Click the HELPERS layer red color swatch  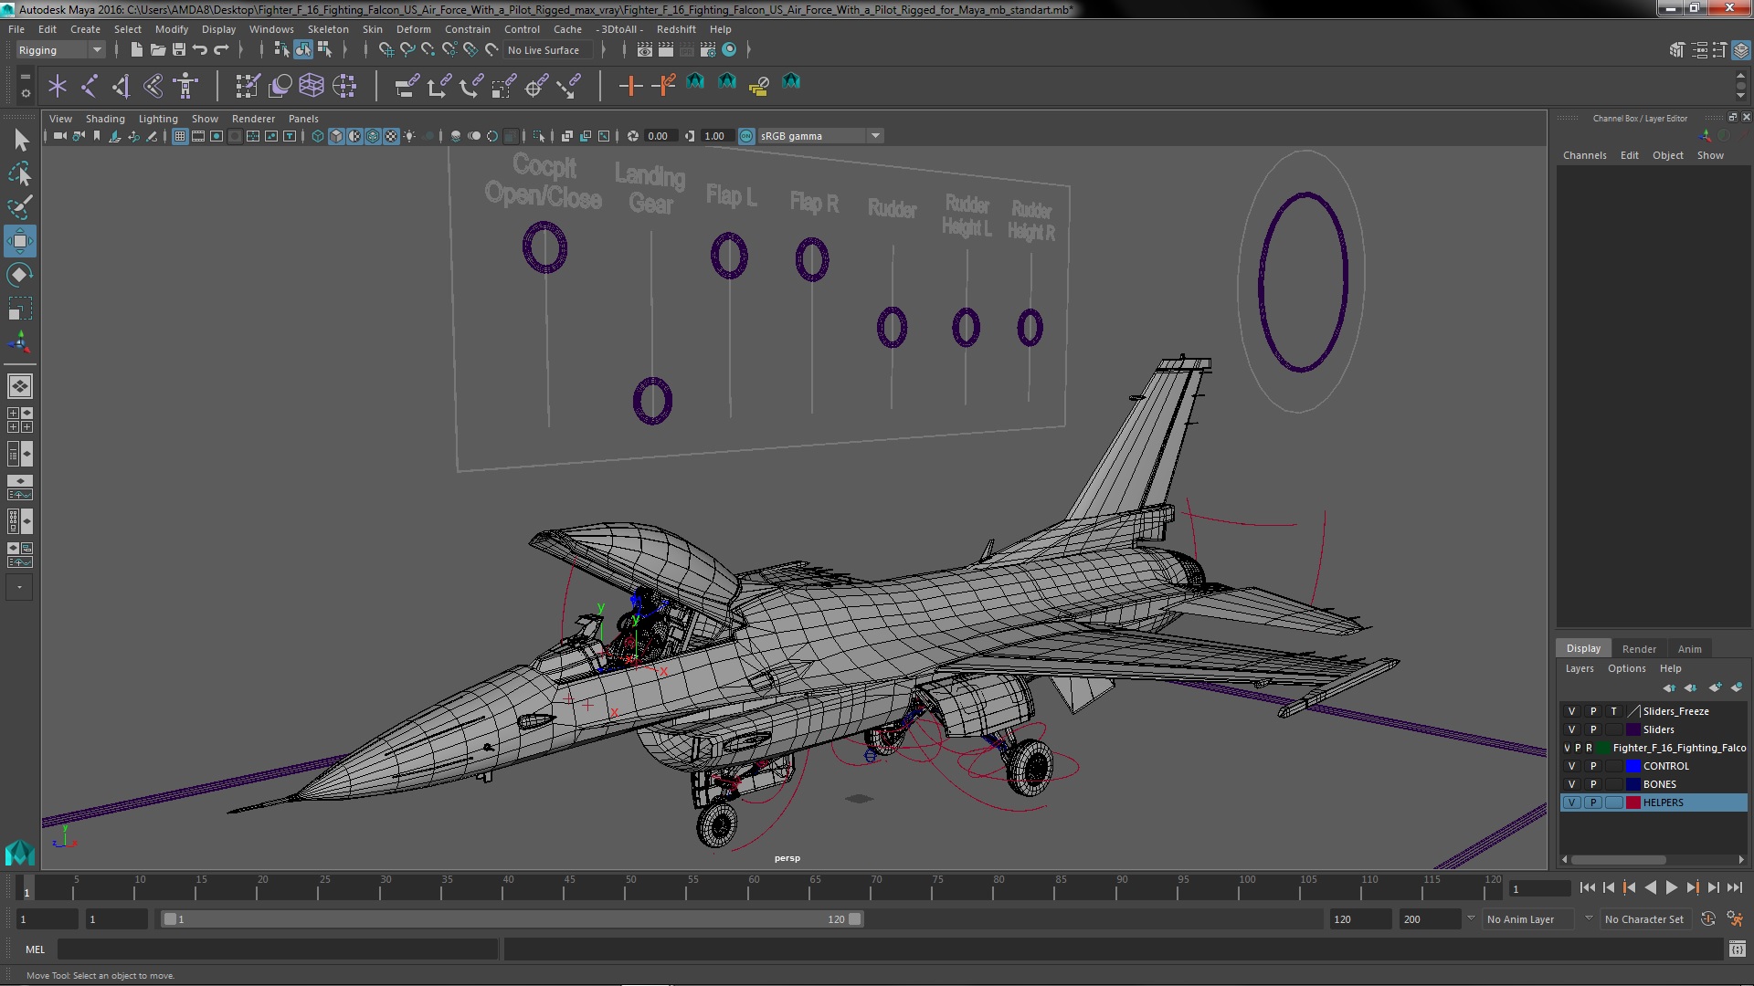(x=1633, y=802)
